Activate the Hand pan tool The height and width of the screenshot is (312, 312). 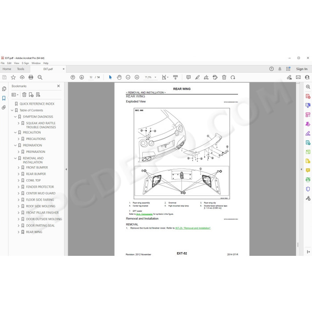tap(119, 77)
